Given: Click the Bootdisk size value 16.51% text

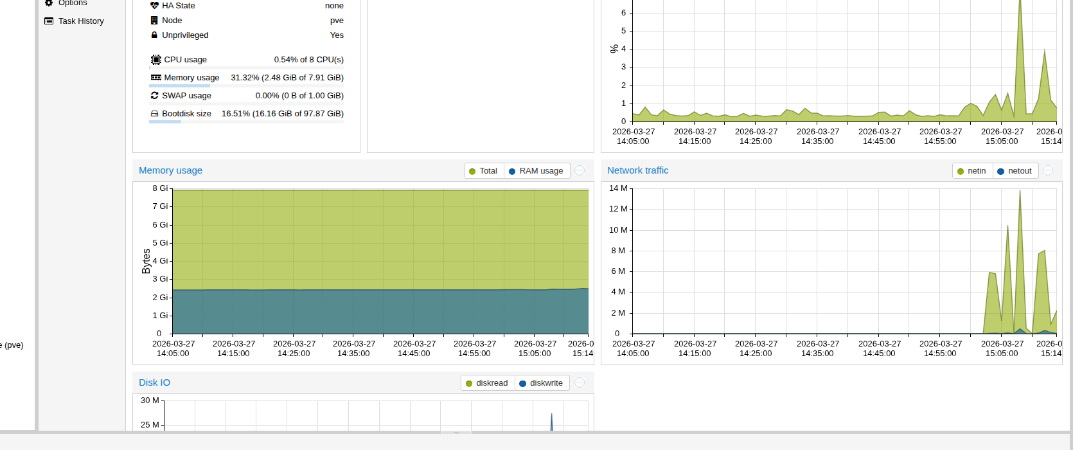Looking at the screenshot, I should 283,114.
